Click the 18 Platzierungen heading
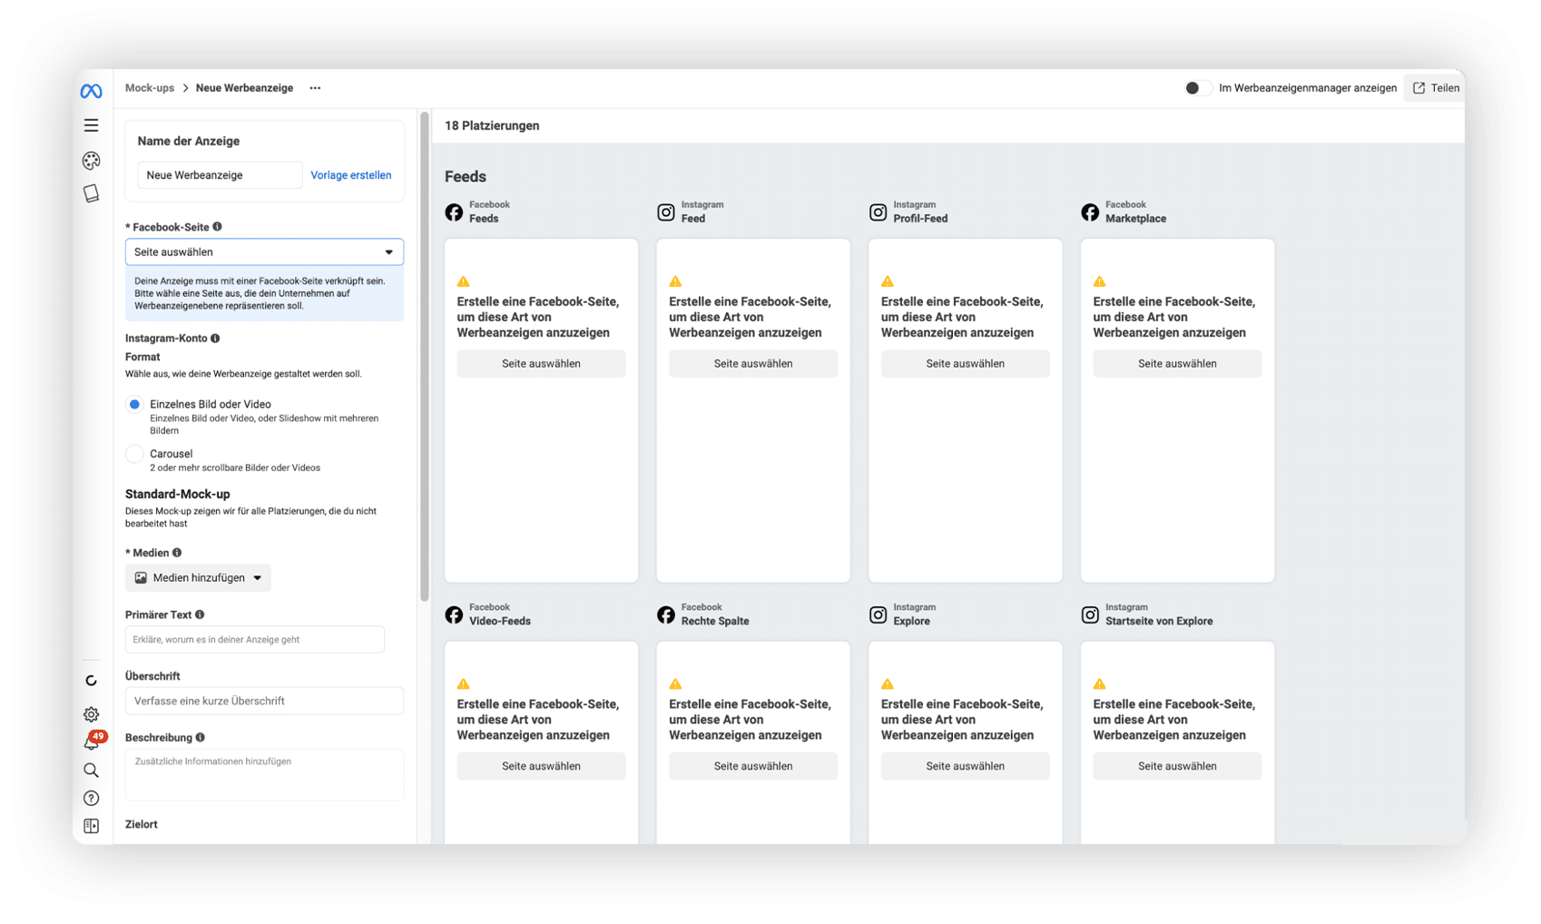The height and width of the screenshot is (924, 1541). tap(492, 126)
